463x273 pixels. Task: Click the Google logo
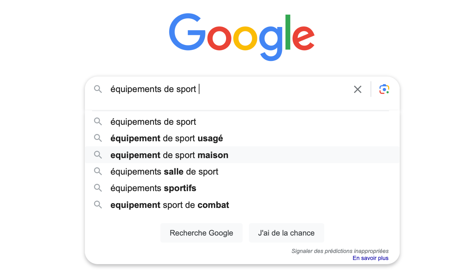[x=242, y=37]
